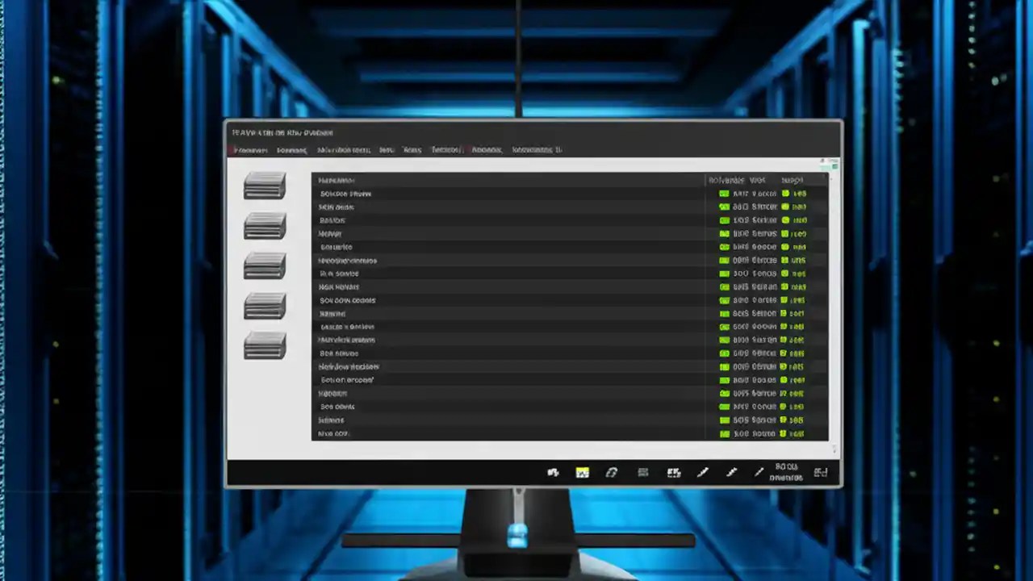Click the second rack server icon in the sidebar

(264, 226)
